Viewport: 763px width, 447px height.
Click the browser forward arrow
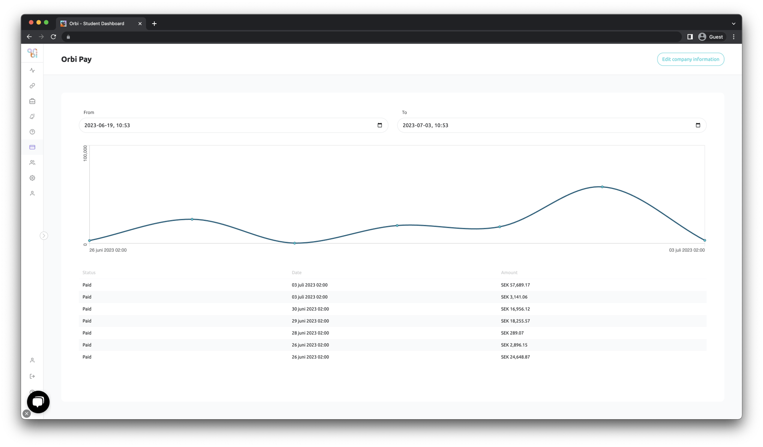tap(41, 37)
